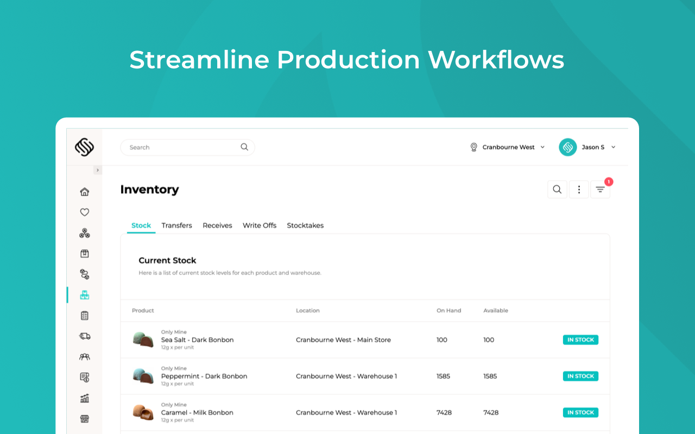Open the filter button with badge
This screenshot has height=434, width=695.
[600, 189]
